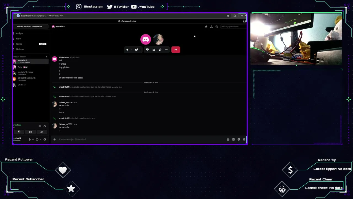This screenshot has height=199, width=353.
Task: Toggle noise suppression in voice panel
Action: 40,126
